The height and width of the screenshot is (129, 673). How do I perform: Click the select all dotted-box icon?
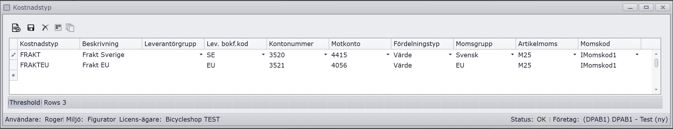(x=58, y=27)
